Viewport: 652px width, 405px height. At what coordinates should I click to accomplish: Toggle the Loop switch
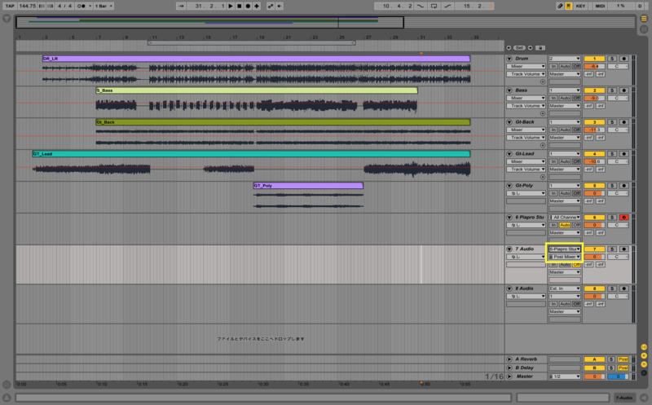(434, 6)
